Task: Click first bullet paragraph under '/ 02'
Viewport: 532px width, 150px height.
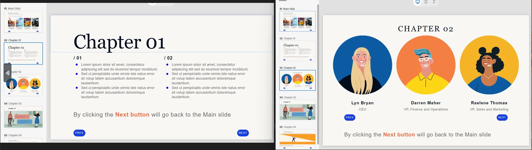Action: coord(210,67)
